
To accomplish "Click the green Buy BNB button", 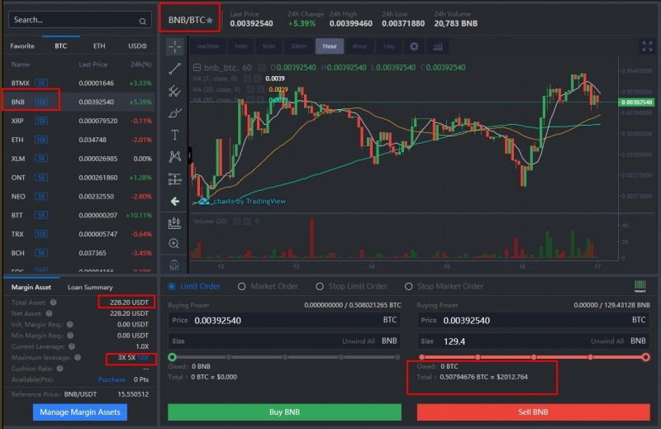I will (284, 412).
